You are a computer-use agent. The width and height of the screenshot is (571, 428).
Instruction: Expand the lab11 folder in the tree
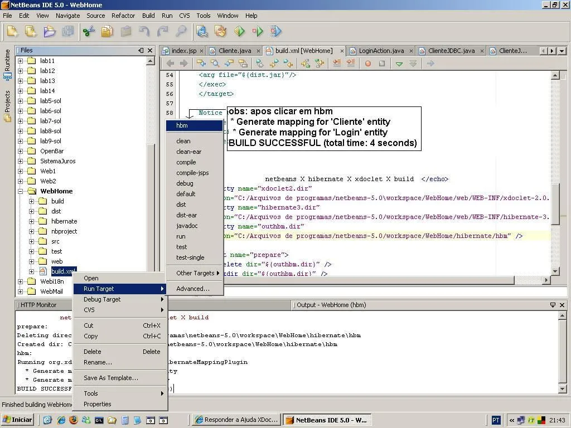click(21, 61)
